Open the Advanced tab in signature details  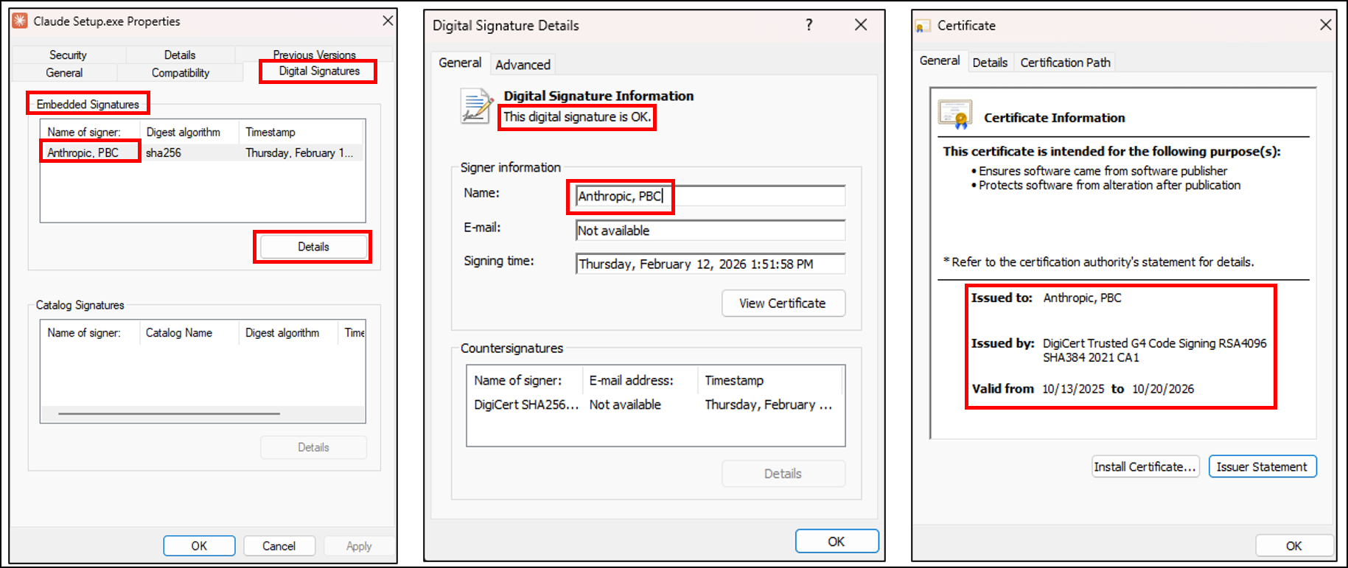tap(523, 65)
